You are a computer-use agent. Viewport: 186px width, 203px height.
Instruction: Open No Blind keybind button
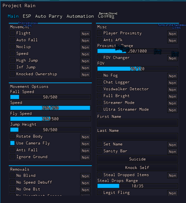pos(85,176)
